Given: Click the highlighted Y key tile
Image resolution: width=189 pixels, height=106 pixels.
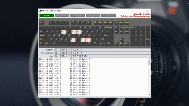Looking at the screenshot, I should tap(74, 32).
